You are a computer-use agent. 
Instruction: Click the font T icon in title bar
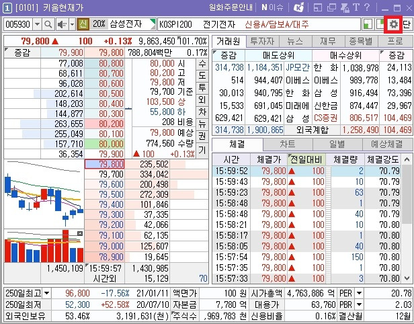tap(356, 7)
